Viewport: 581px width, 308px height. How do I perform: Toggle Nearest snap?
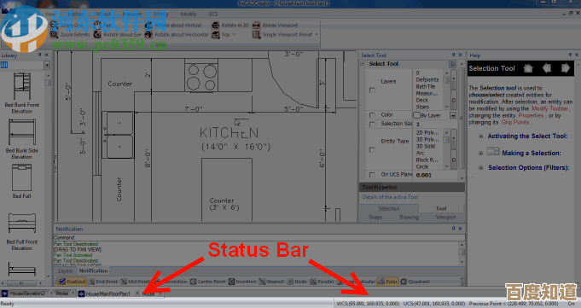pos(271,282)
